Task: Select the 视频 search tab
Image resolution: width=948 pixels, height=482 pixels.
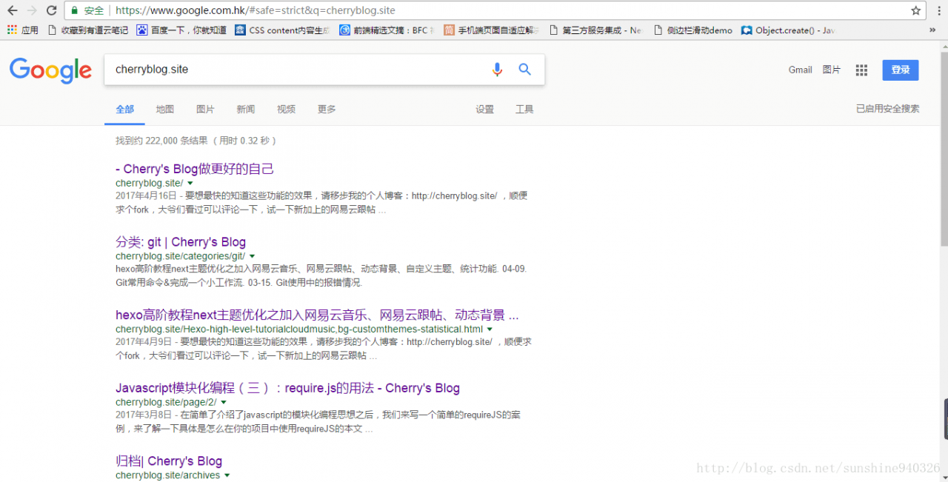Action: point(286,110)
